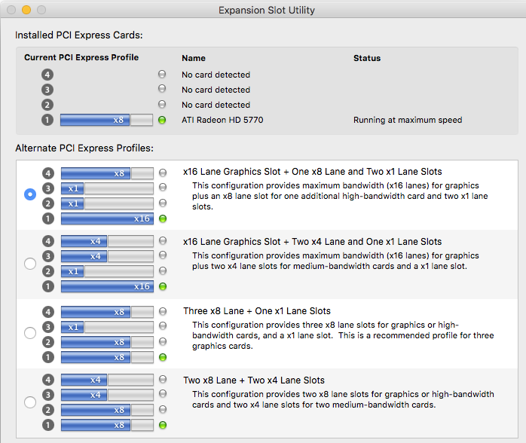The height and width of the screenshot is (443, 526).
Task: Click the x16 lane bar in first profile
Action: coord(107,218)
